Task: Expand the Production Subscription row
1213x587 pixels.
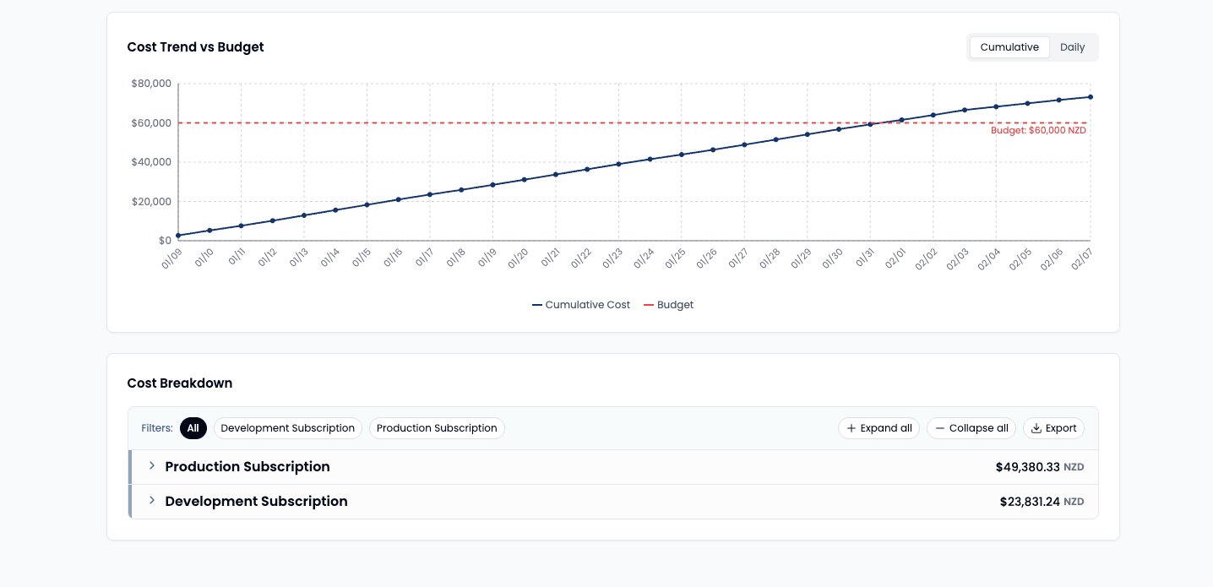Action: (x=247, y=466)
